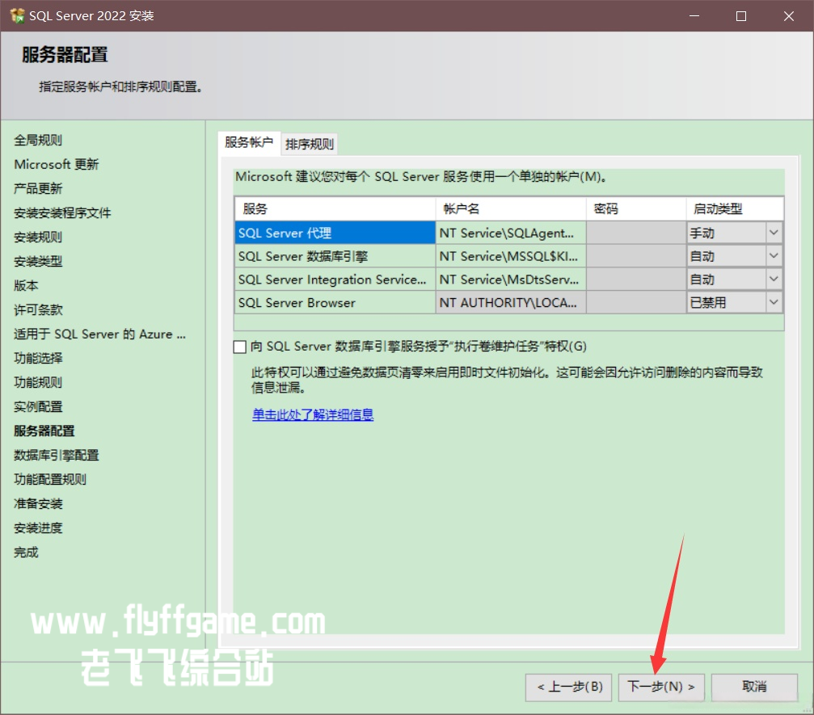Close the SQL Server 2022 安装 window
Image resolution: width=814 pixels, height=715 pixels.
click(x=789, y=16)
